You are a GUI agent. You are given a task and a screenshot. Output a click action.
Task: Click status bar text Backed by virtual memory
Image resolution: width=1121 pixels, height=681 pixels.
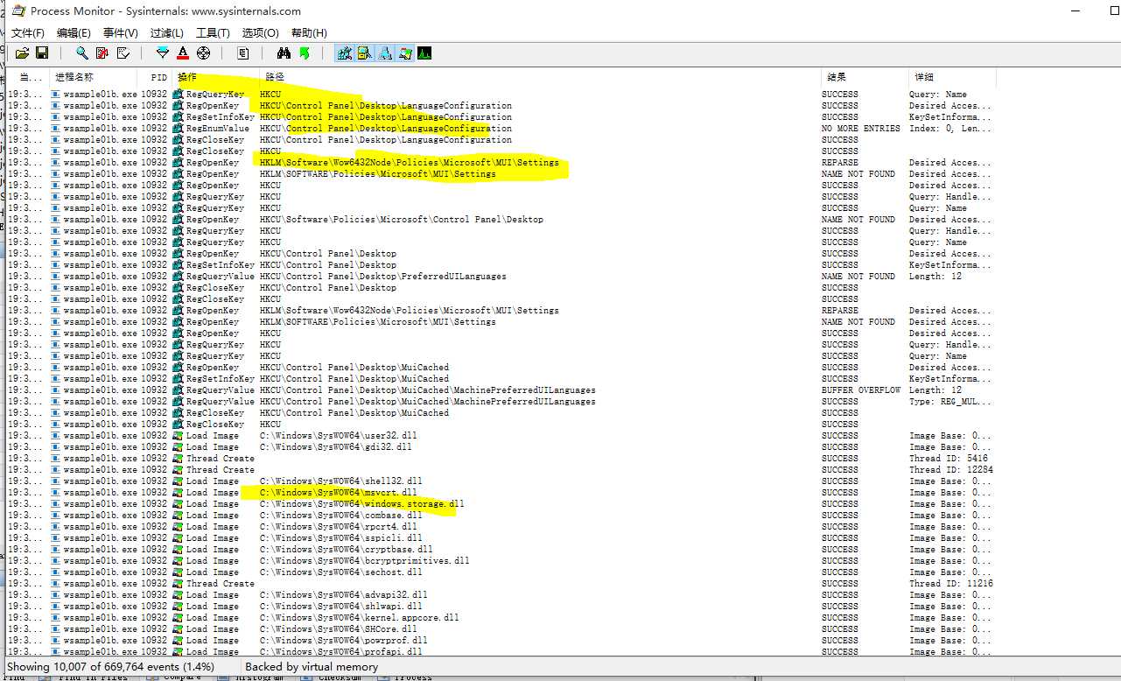312,667
